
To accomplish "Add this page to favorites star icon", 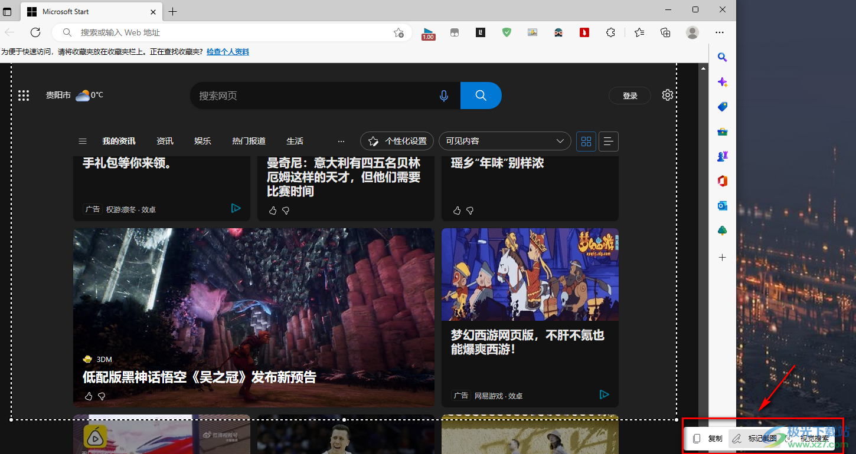I will (398, 32).
